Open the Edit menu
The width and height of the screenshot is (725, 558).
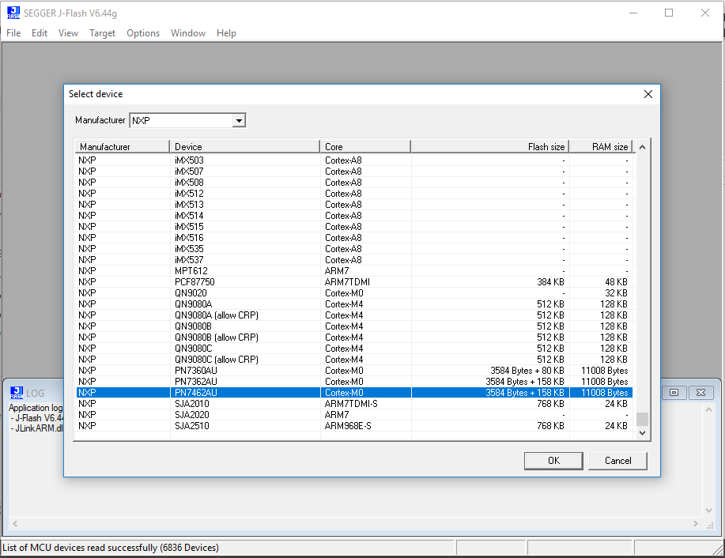pyautogui.click(x=40, y=33)
